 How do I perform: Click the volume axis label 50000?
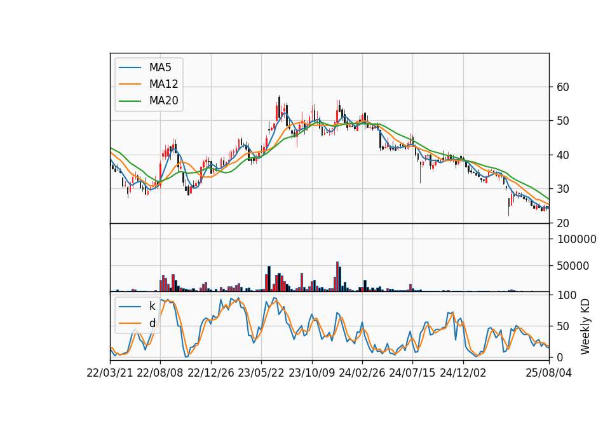pos(573,266)
